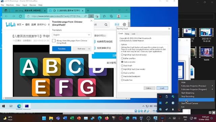Click the USB eject tray icon
Viewport: 216px width, 122px height.
[166, 97]
